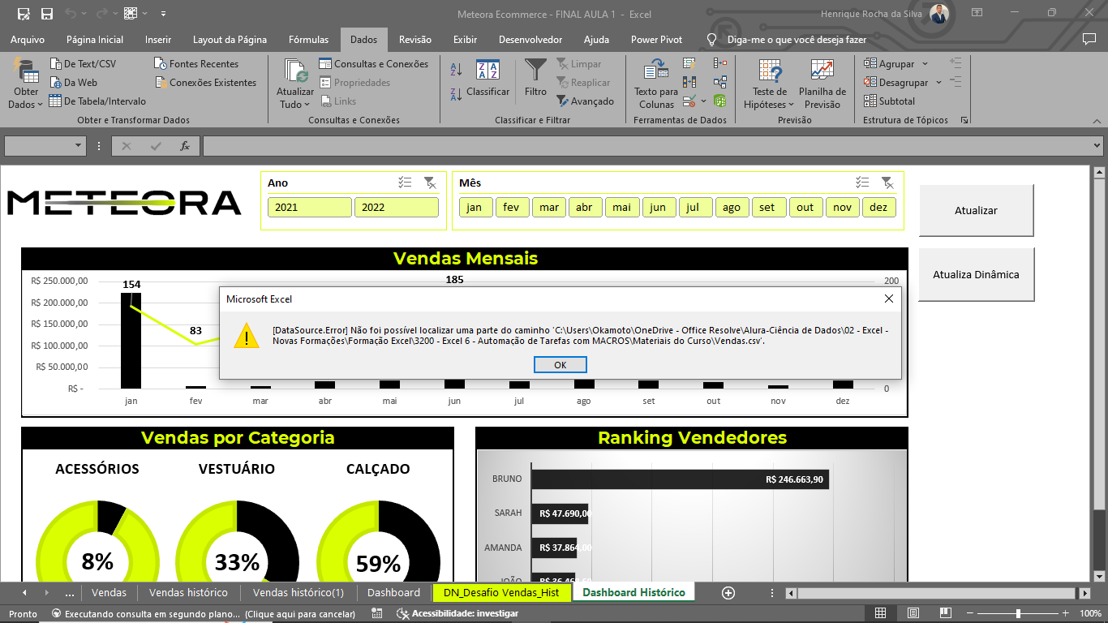Switch to the Desenvolvedor tab
Screen dimensions: 1108x623
click(530, 40)
